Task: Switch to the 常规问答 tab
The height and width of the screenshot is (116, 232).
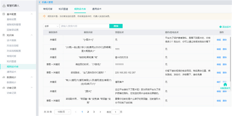Action: 48,9
